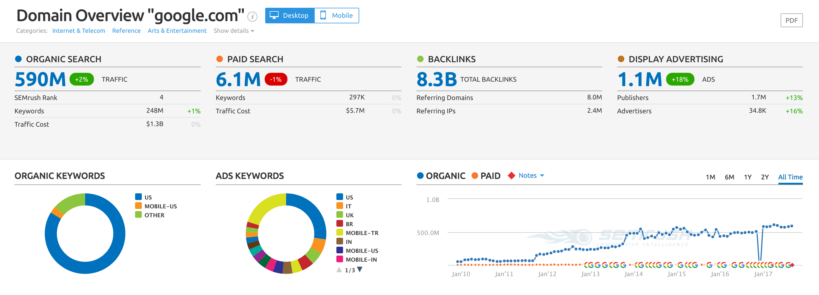Click the +2% organic traffic badge
The height and width of the screenshot is (295, 819).
[x=82, y=79]
